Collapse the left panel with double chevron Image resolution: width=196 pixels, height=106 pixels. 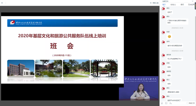tap(2, 3)
